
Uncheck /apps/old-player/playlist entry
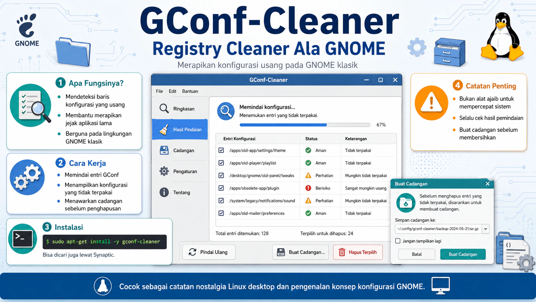221,163
